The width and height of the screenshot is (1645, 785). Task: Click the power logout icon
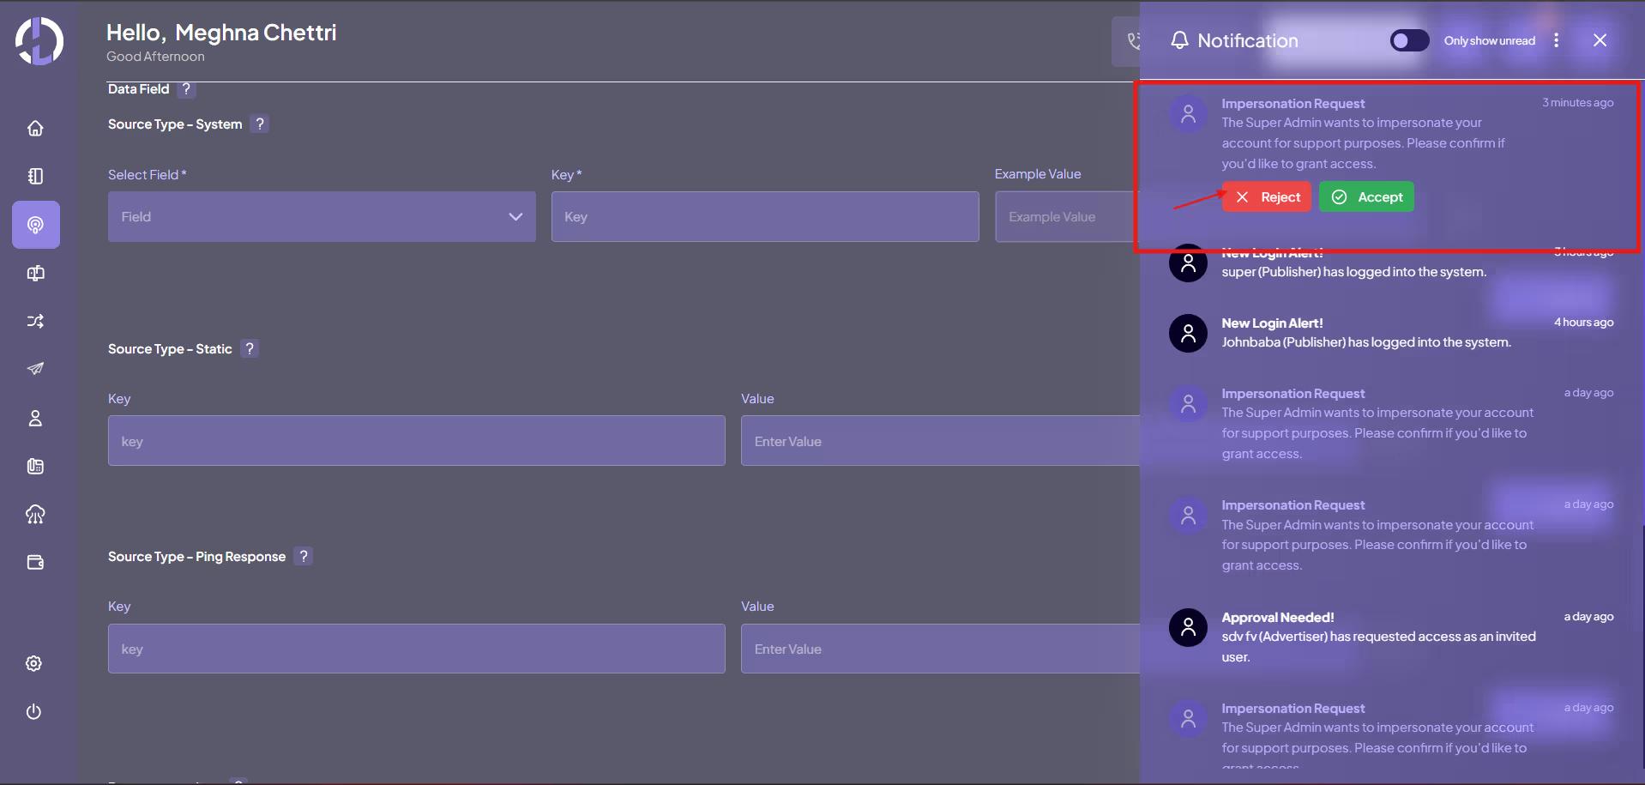pyautogui.click(x=34, y=711)
